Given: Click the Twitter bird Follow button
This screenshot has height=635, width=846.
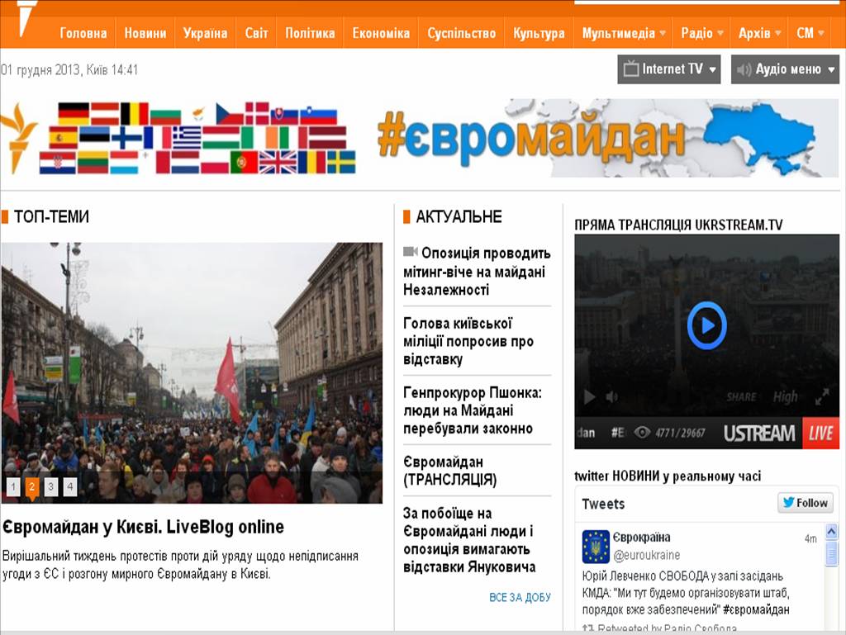Looking at the screenshot, I should tap(806, 503).
